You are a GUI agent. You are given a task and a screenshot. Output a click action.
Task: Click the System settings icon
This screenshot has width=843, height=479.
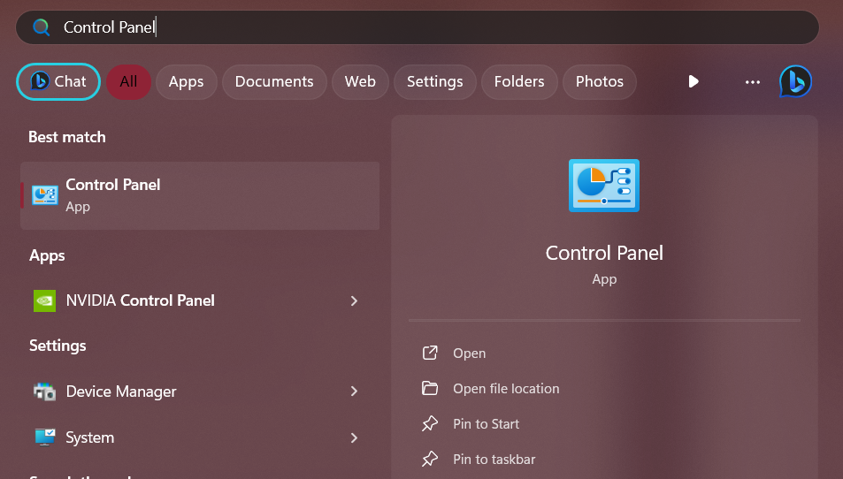44,437
